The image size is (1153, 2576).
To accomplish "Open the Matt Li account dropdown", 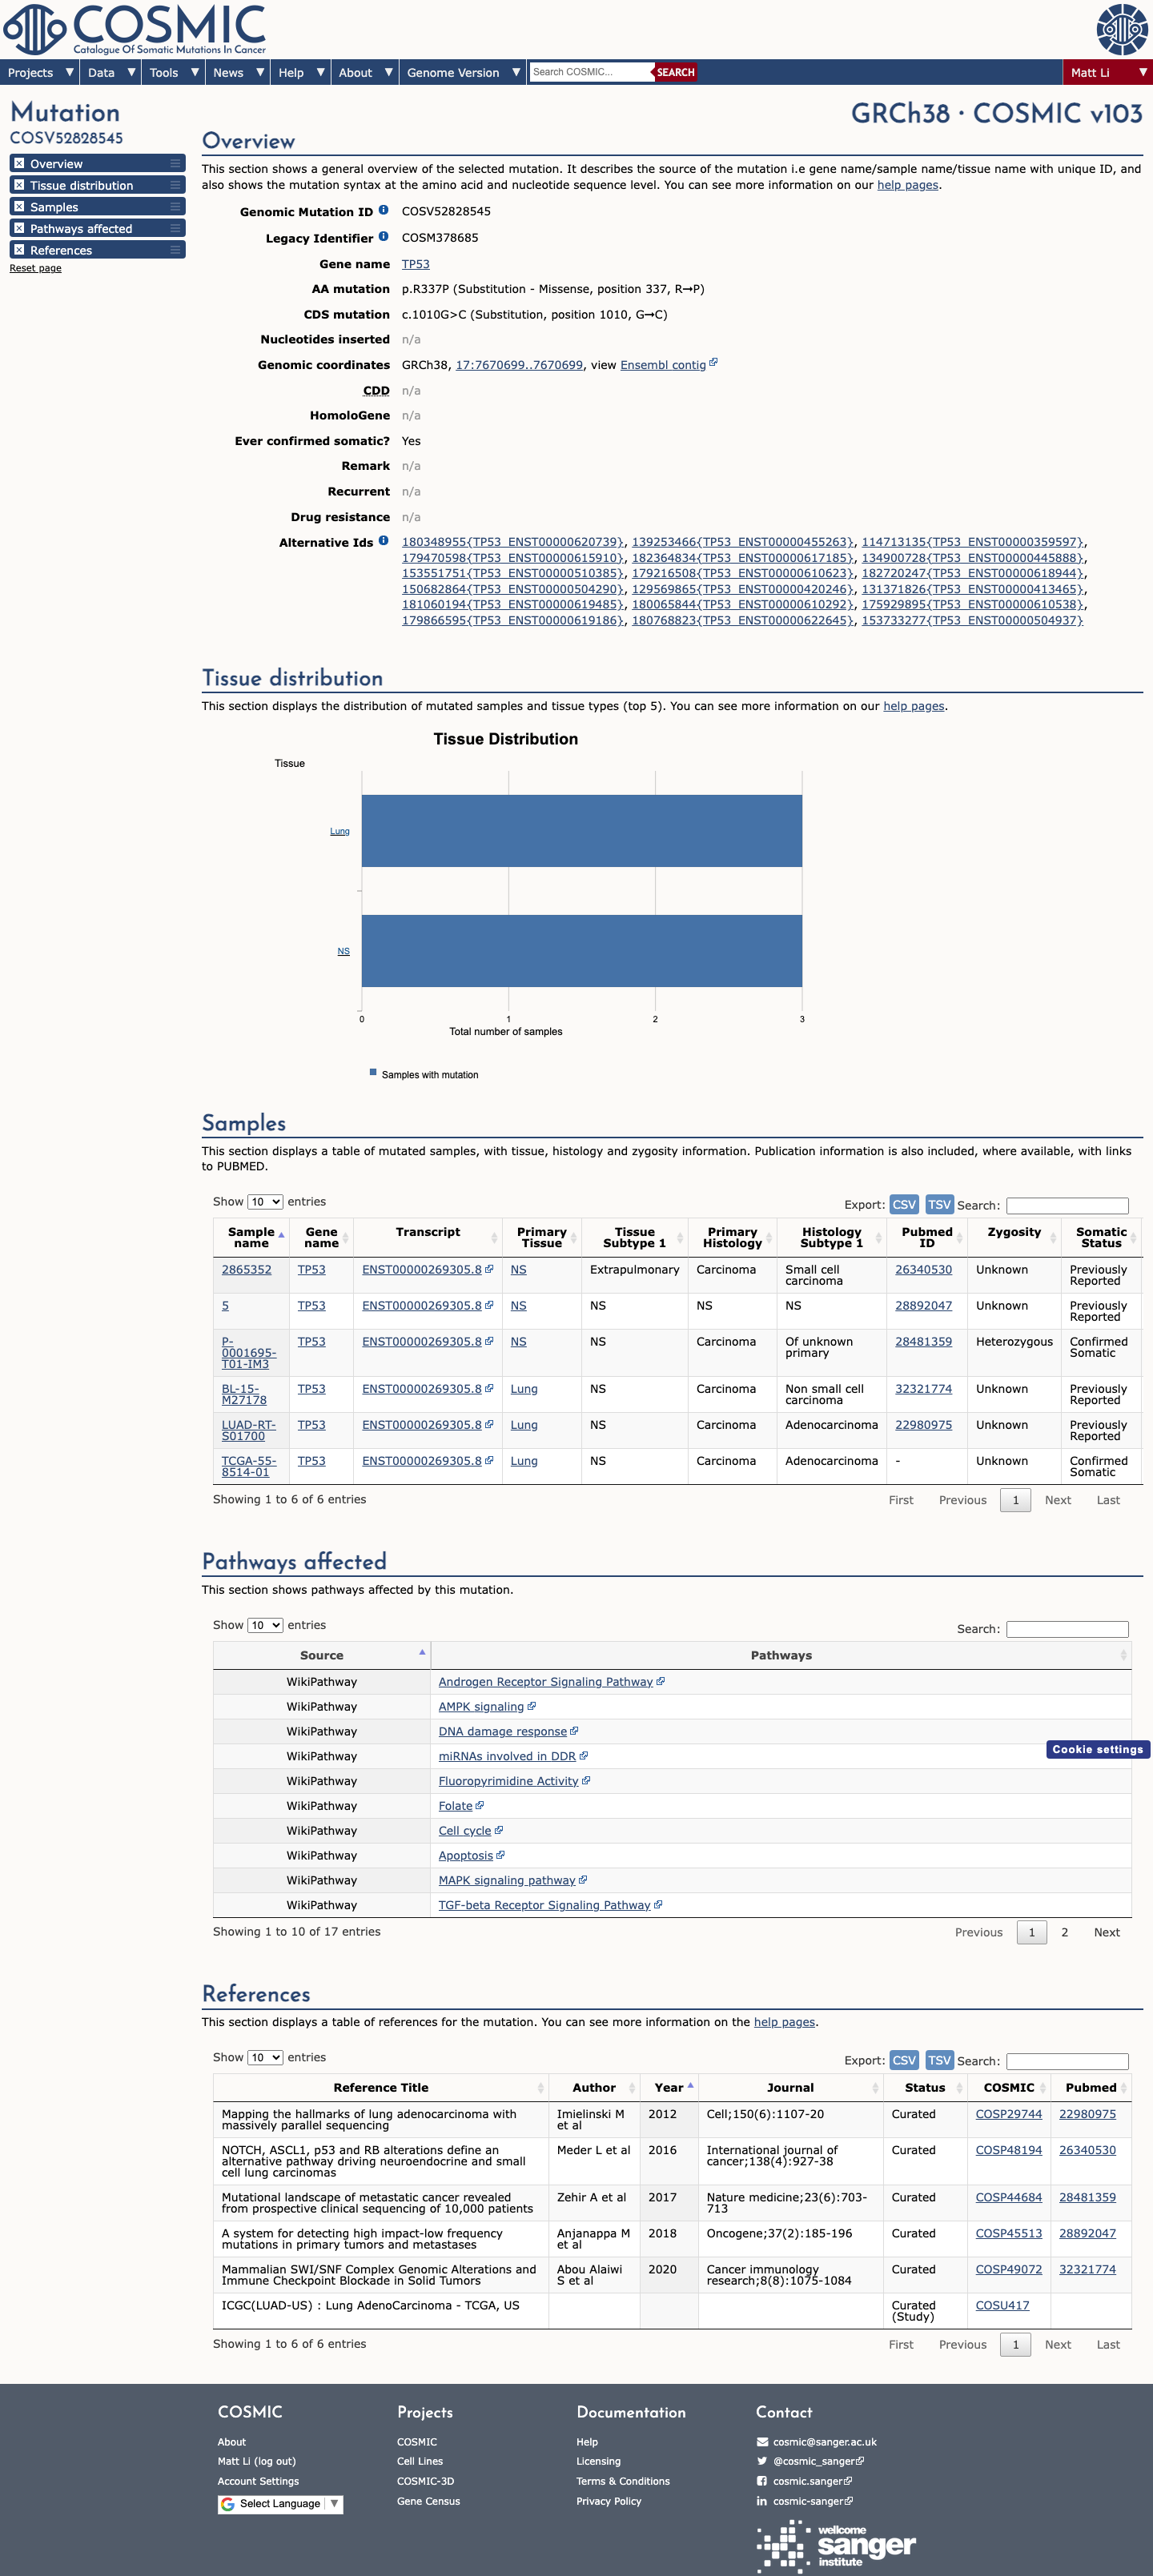I will pos(1107,72).
